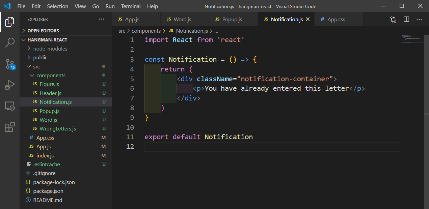This screenshot has height=209, width=429.
Task: Switch to the Popup.js editor tab
Action: click(234, 19)
